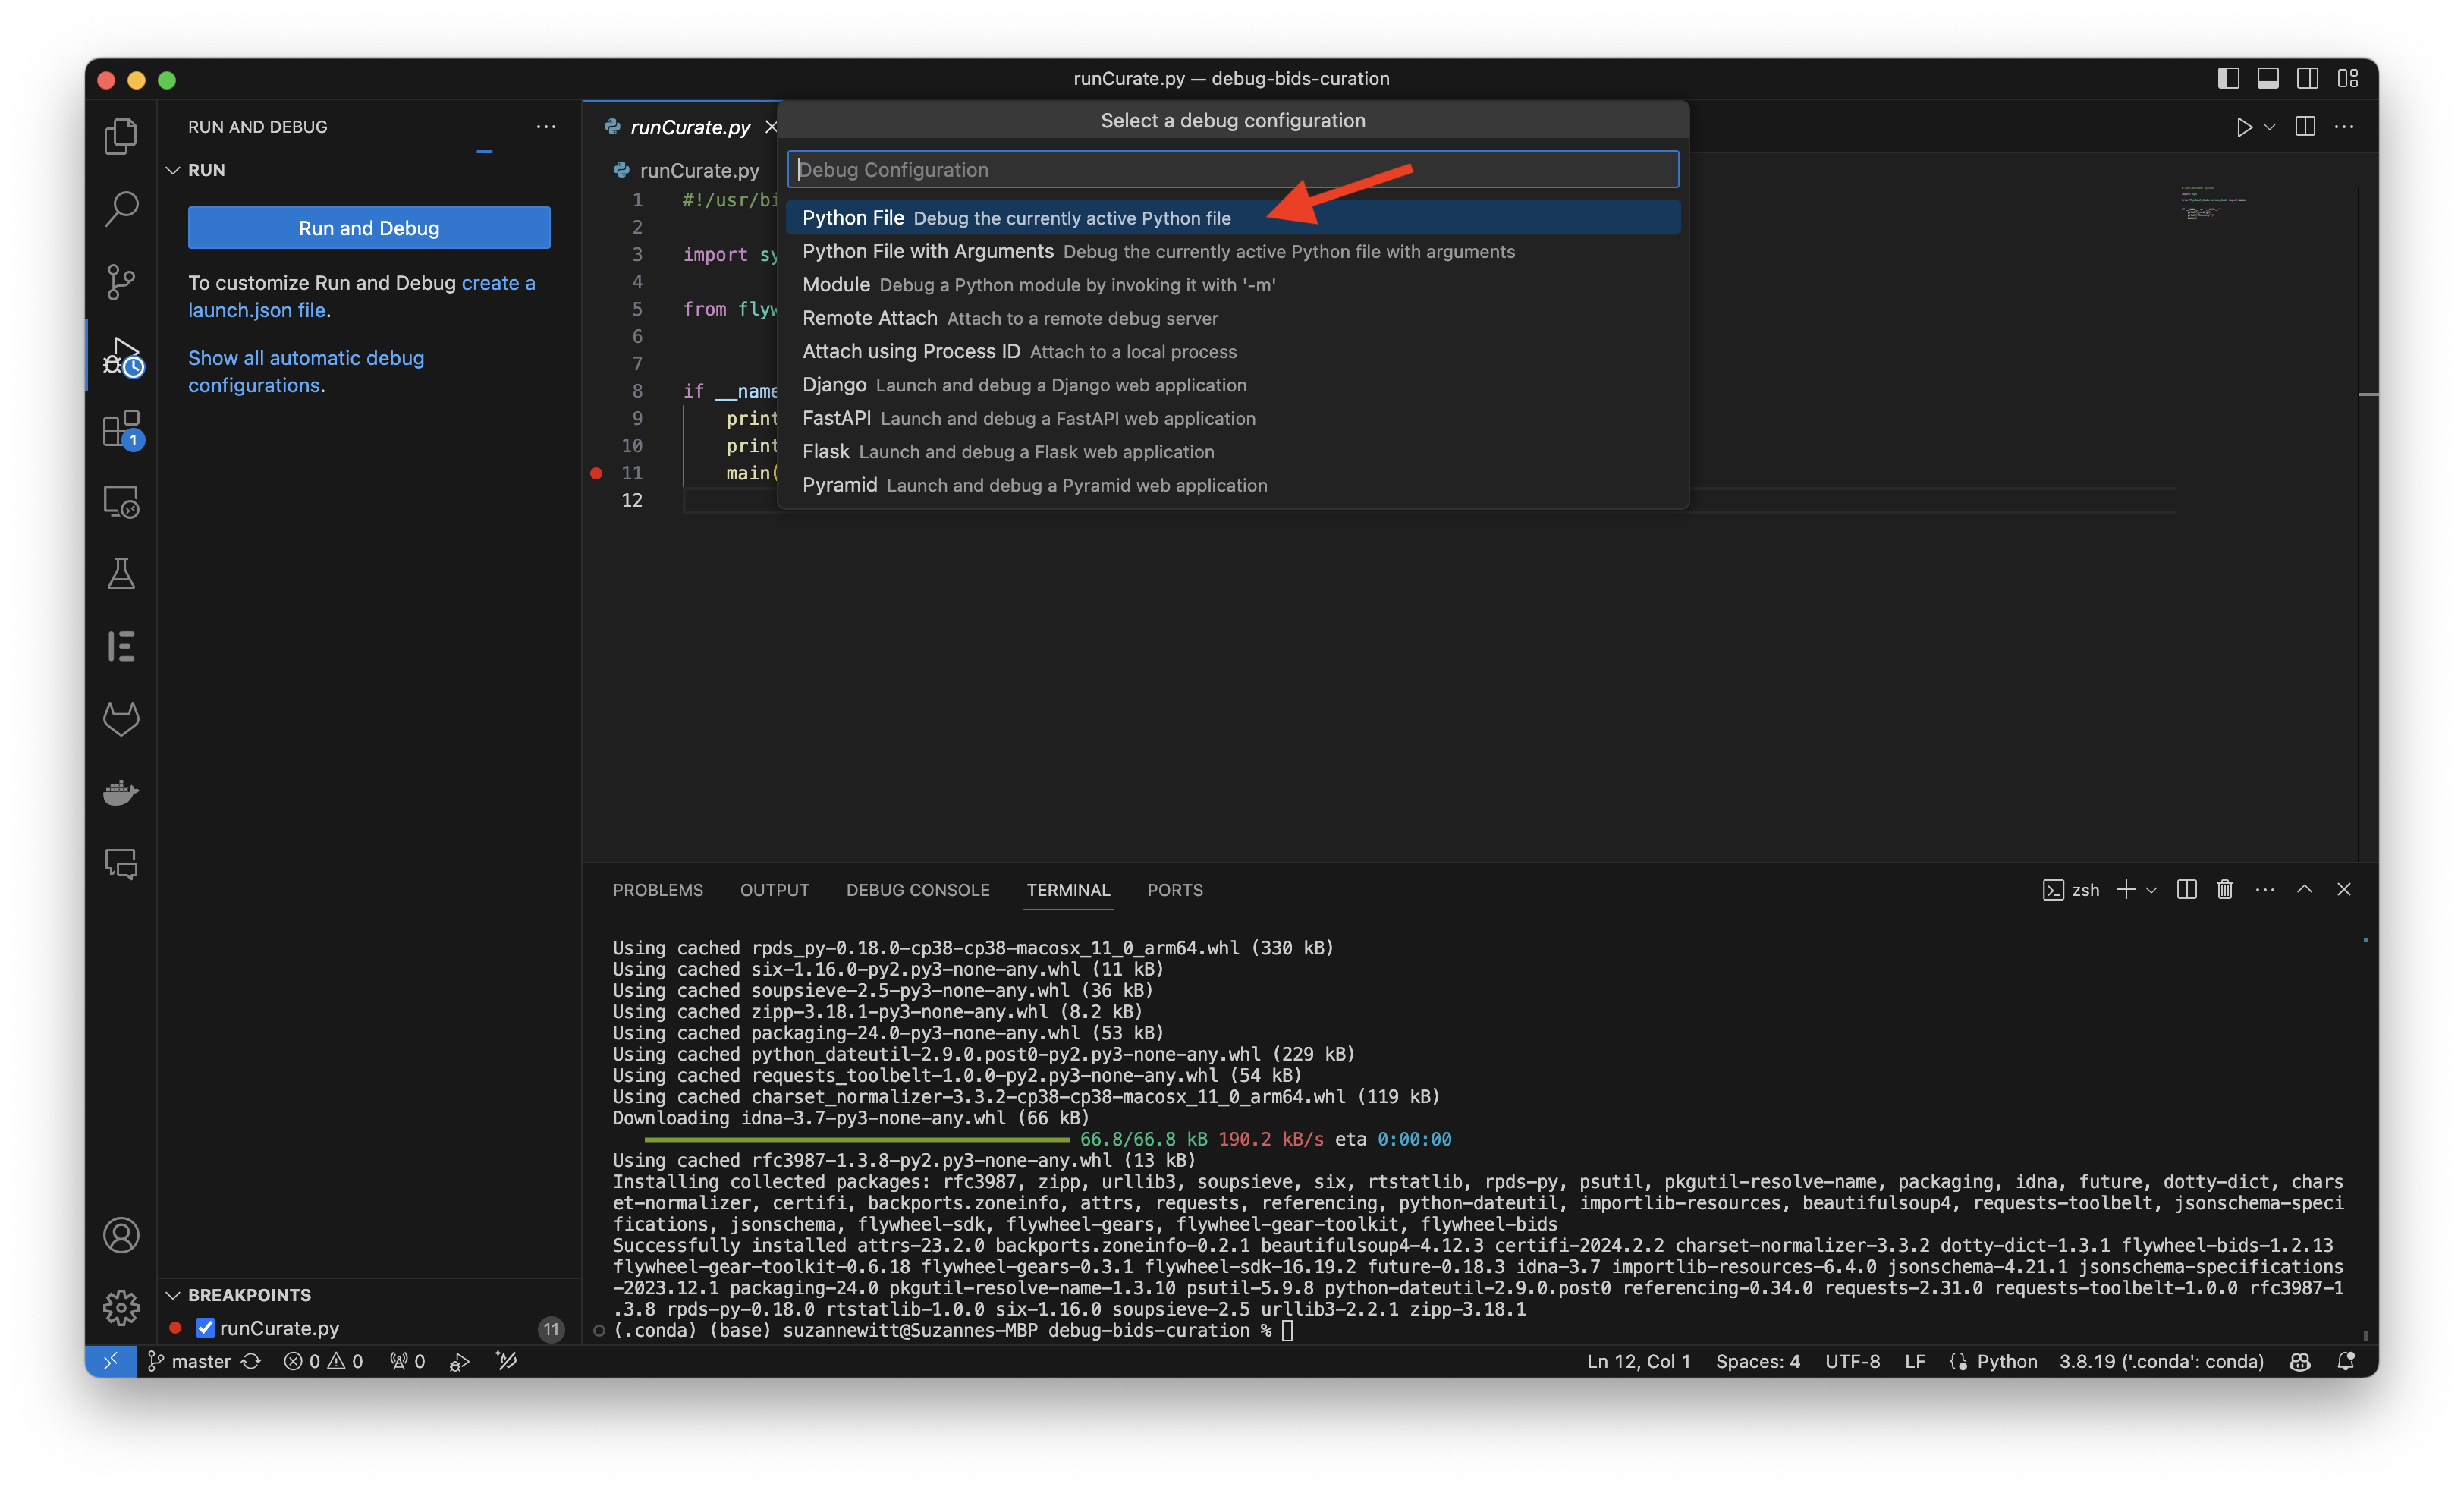The image size is (2464, 1490).
Task: Open create a launch.json file link
Action: [361, 296]
